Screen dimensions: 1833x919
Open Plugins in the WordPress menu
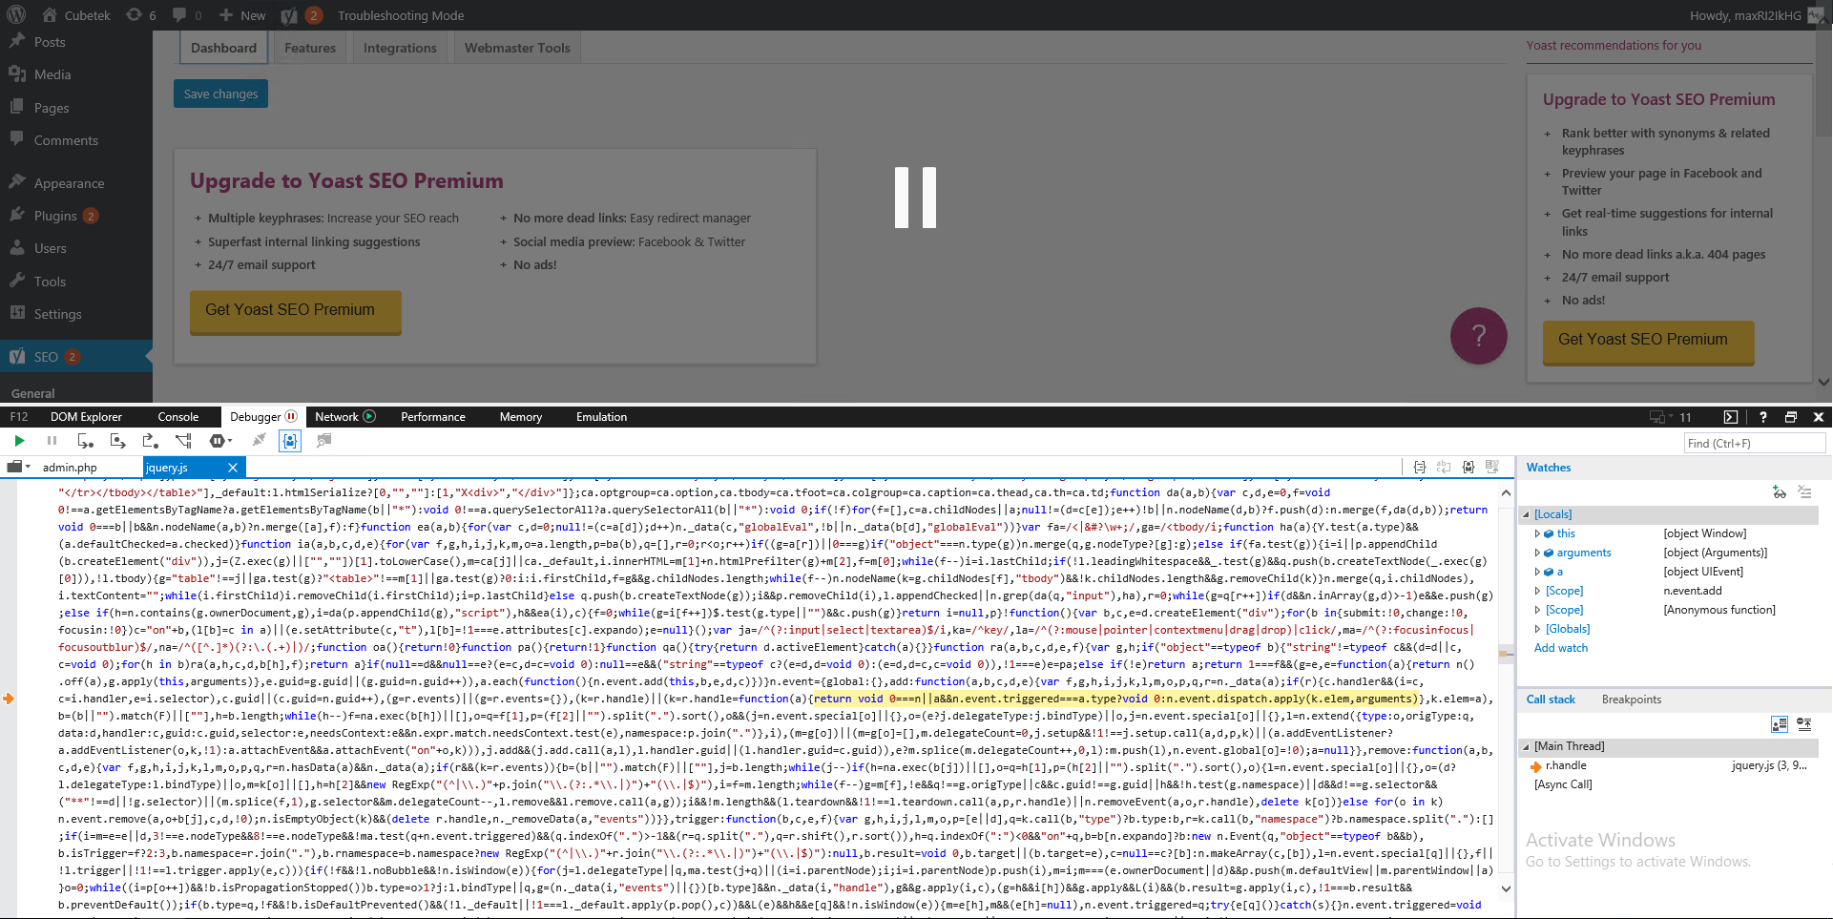click(76, 216)
